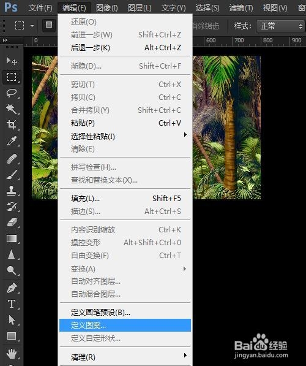
Task: Click the 描边(S)... menu entry
Action: (x=125, y=212)
